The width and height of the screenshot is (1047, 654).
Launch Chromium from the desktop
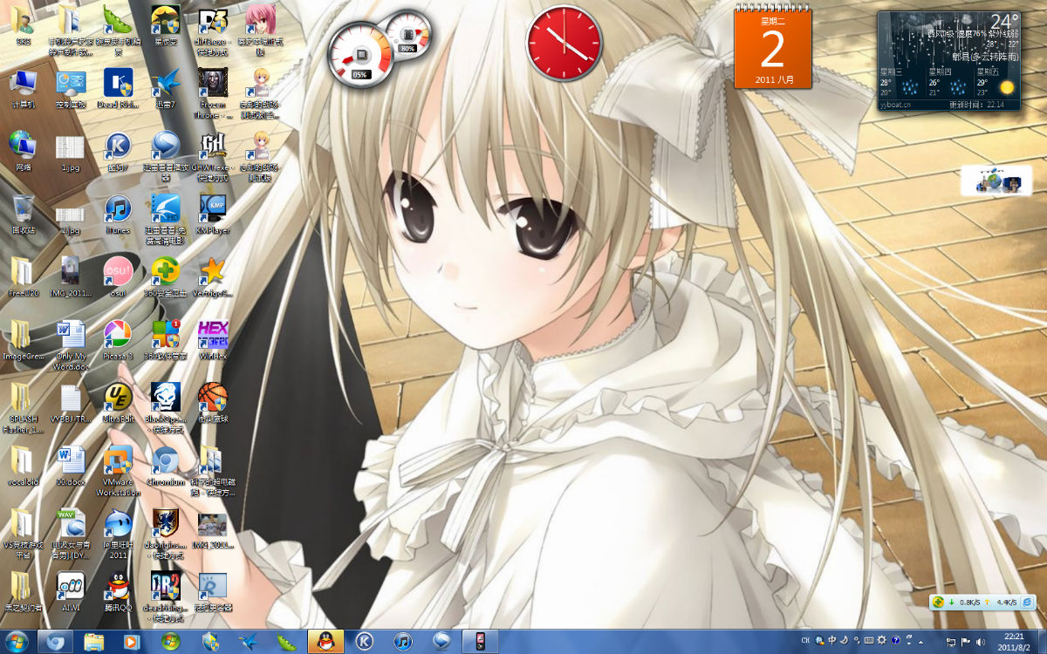coord(165,465)
